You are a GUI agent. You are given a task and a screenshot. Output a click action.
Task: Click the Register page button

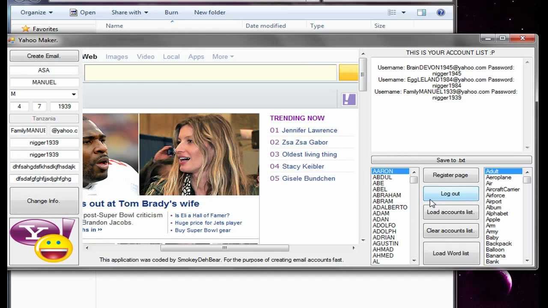tap(451, 175)
